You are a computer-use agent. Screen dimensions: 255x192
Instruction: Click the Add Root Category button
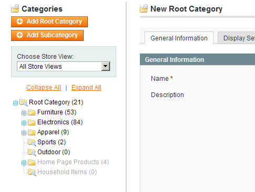[49, 22]
